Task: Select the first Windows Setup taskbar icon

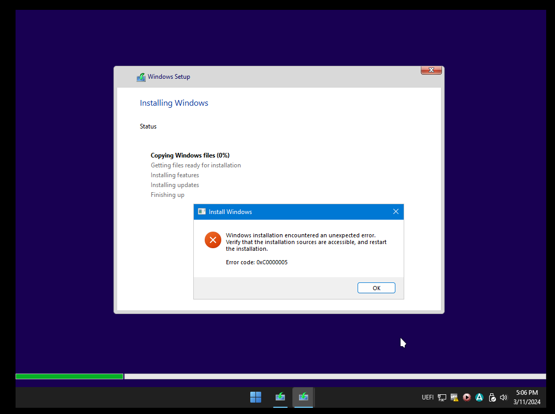Action: pos(280,397)
